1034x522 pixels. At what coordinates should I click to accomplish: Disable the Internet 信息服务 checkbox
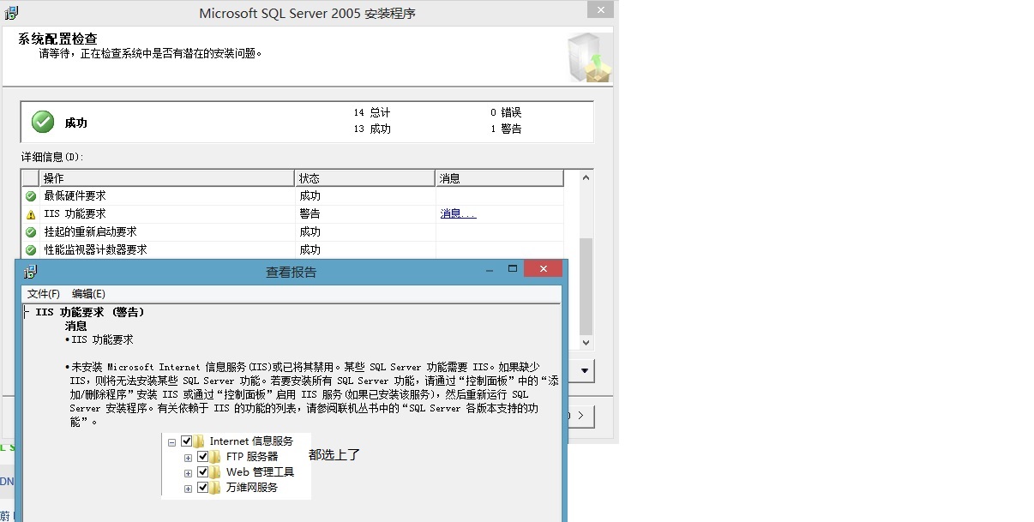point(187,441)
